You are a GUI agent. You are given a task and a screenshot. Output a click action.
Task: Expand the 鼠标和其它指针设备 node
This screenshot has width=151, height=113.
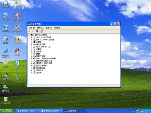tap(31, 61)
